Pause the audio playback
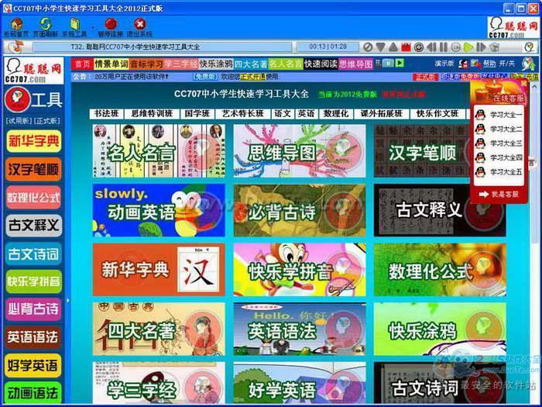This screenshot has height=407, width=542. point(444,47)
